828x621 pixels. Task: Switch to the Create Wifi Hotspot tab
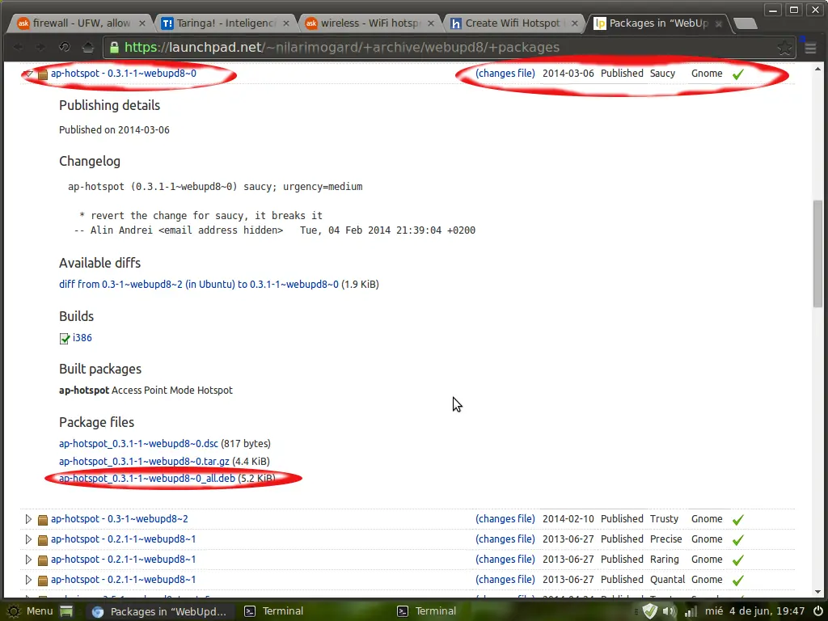click(514, 23)
